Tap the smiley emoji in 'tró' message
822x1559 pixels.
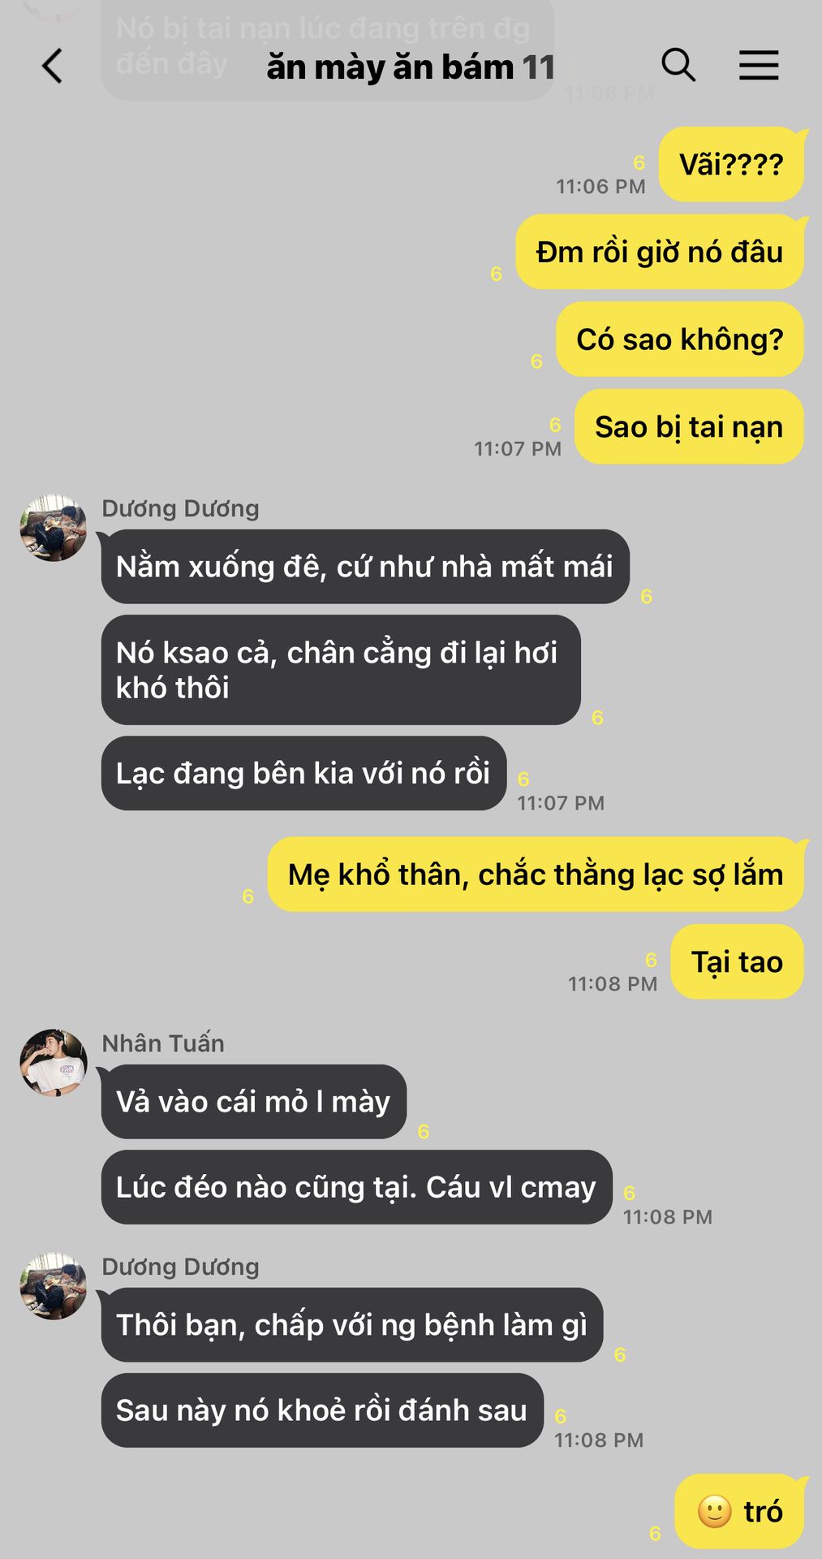[x=714, y=1511]
